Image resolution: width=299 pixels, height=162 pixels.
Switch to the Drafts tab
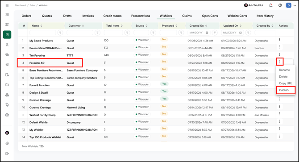coord(67,16)
